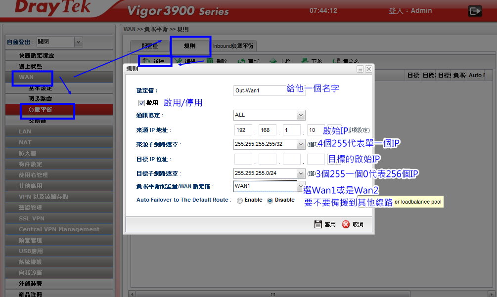Open the 來源子網路遮罩 source mask dropdown
The width and height of the screenshot is (497, 297).
[301, 144]
